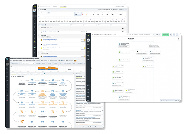Switch to Processes tab in Trace window
Screen dimensions: 186x134
point(35,74)
